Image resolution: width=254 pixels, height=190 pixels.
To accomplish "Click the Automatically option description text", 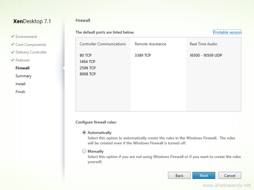I will (x=161, y=141).
